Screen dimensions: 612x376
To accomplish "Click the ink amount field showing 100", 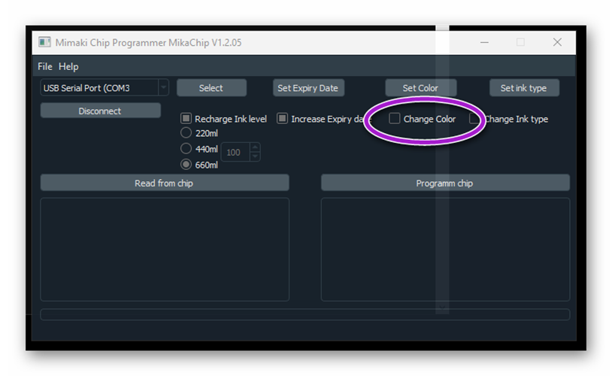I will point(235,152).
